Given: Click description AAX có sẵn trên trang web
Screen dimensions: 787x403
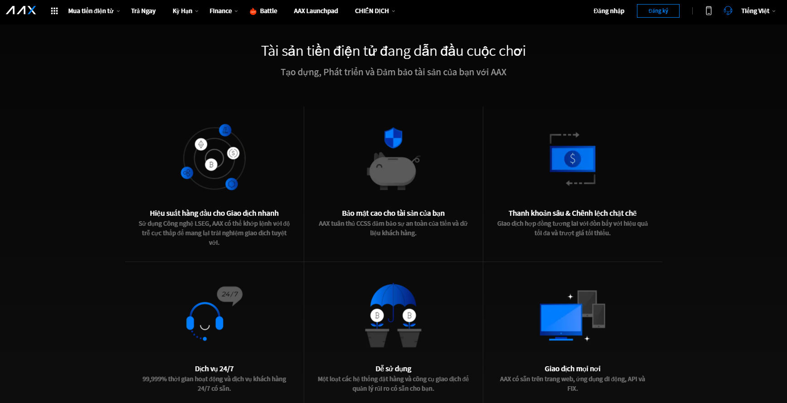Looking at the screenshot, I should pyautogui.click(x=573, y=384).
